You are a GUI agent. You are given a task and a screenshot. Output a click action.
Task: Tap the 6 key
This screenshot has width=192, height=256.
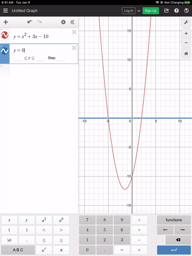click(x=122, y=230)
